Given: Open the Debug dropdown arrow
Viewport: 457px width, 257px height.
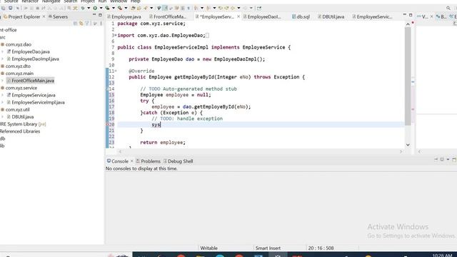Looking at the screenshot, I should 89,8.
